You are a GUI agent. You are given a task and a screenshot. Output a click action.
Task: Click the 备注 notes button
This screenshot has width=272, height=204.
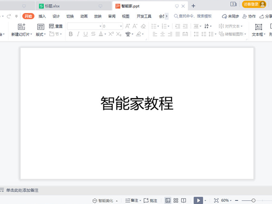coord(131,200)
